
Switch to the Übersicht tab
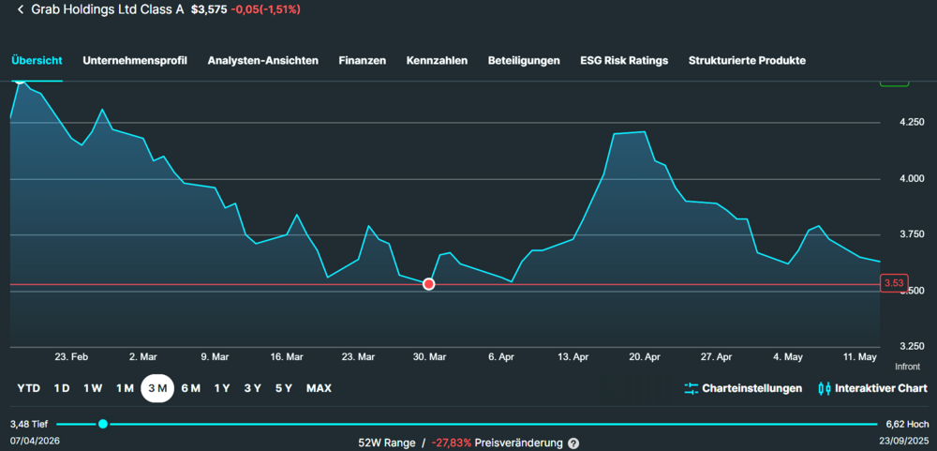[x=37, y=60]
